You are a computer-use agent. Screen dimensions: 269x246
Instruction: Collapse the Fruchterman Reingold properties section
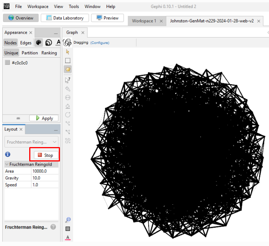pos(7,164)
